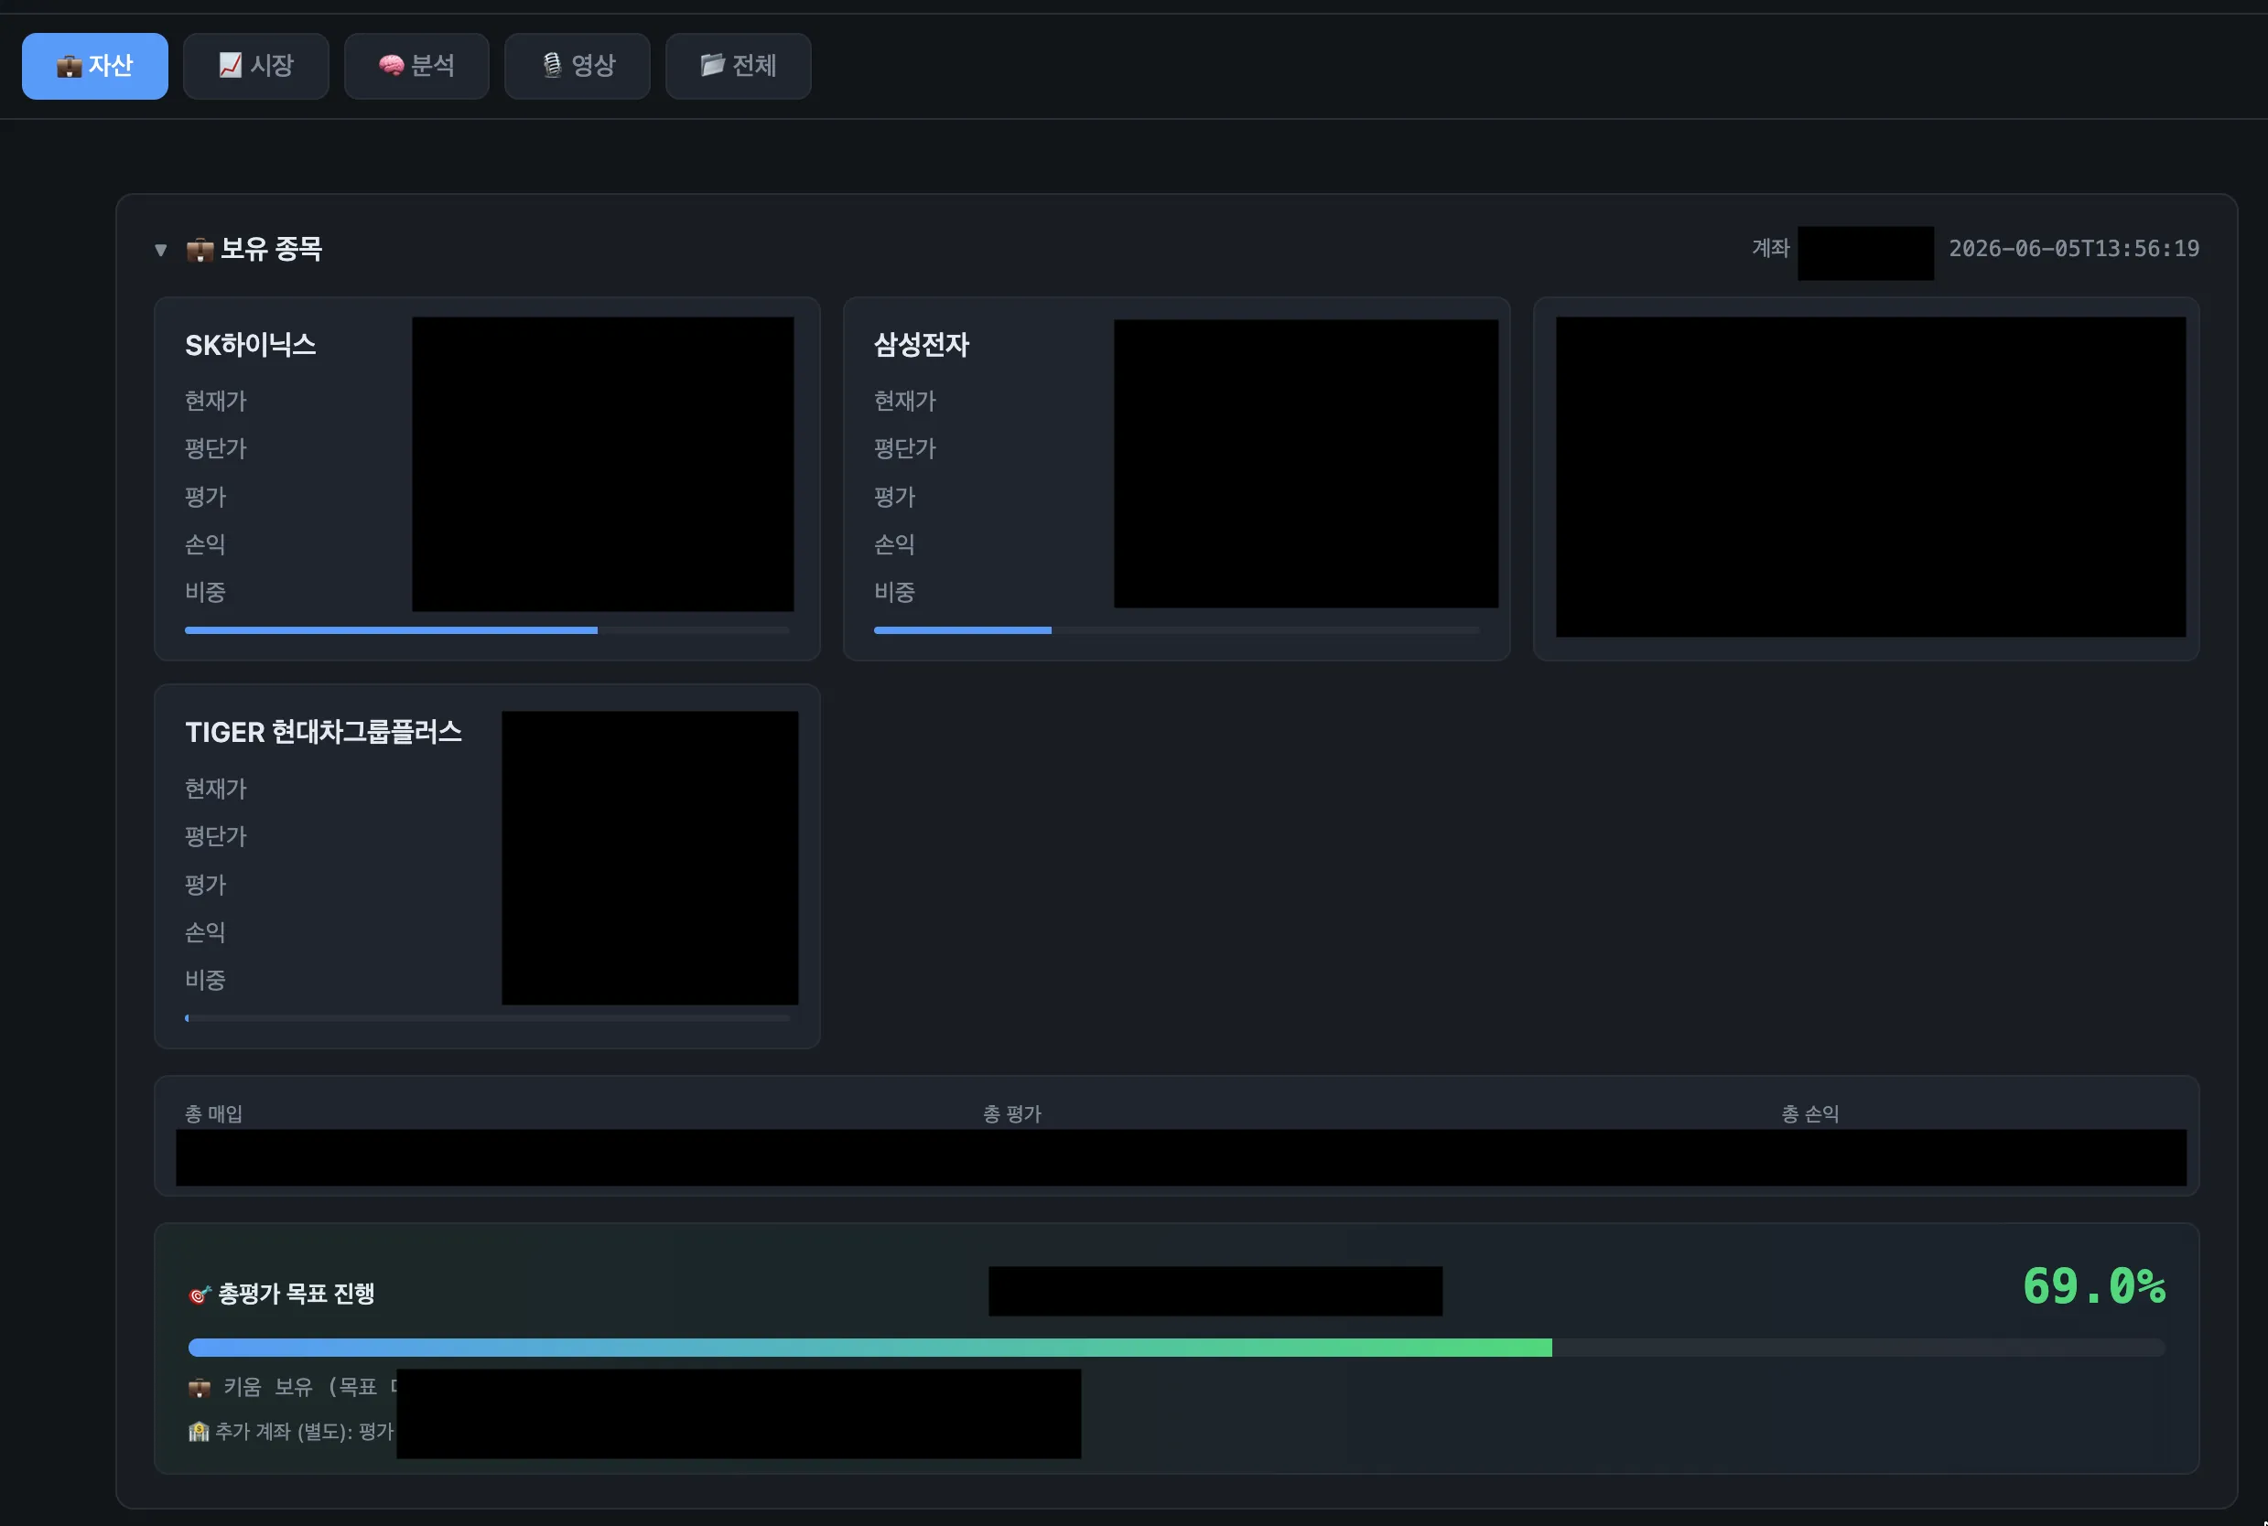This screenshot has height=1526, width=2268.
Task: Click 비중 label in the 삼성전자 card
Action: pyautogui.click(x=894, y=593)
